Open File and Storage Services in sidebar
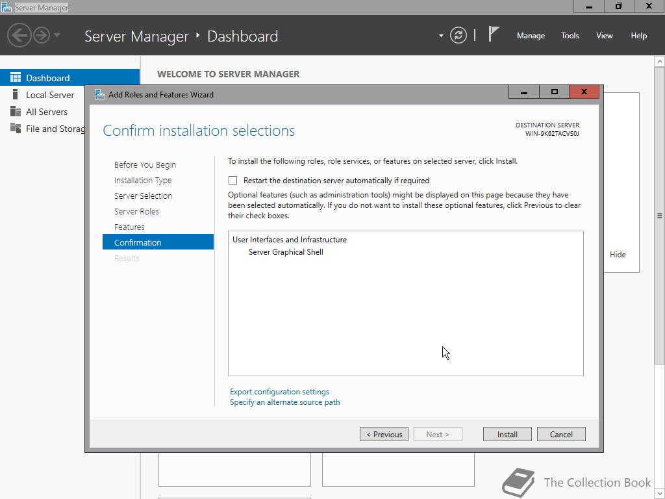The height and width of the screenshot is (499, 665). pyautogui.click(x=55, y=129)
